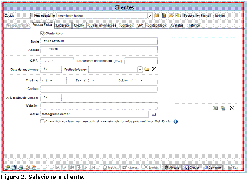Switch to the SPC tab
Screen dimensions: 248x181
point(140,25)
